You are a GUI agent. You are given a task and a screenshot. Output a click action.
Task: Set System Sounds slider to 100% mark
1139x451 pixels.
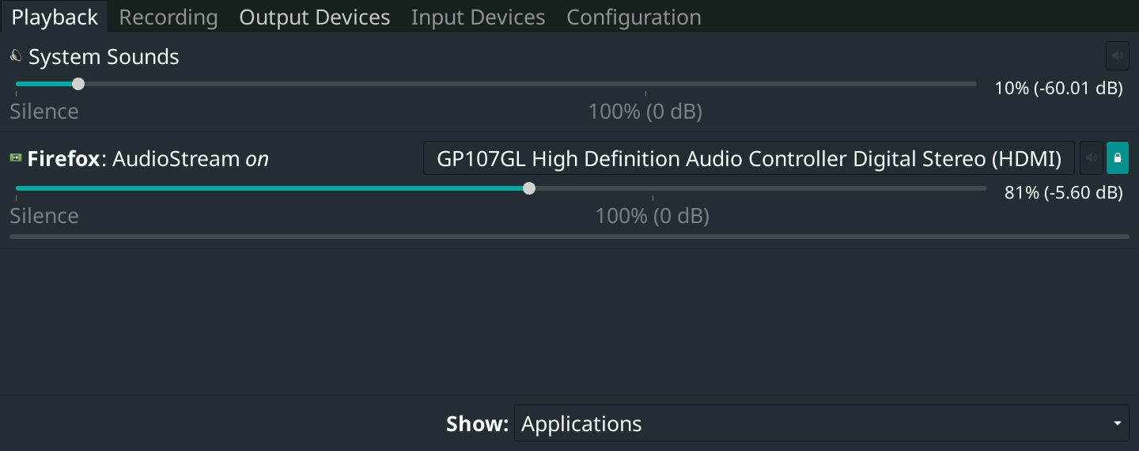645,84
